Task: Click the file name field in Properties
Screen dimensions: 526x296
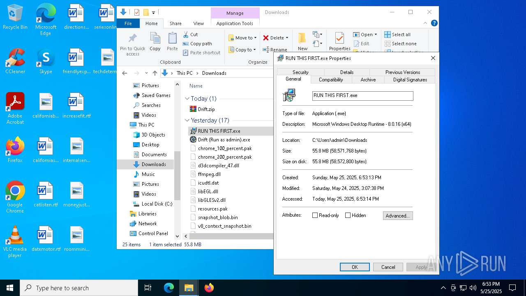Action: [x=362, y=95]
